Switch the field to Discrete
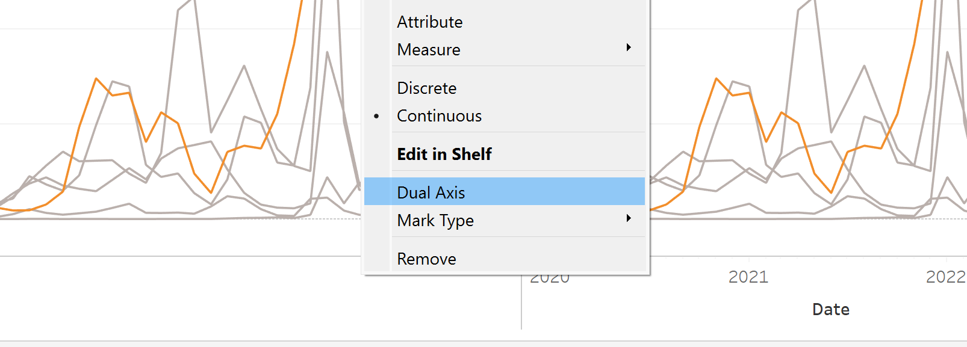Screen dimensions: 967x347 427,88
